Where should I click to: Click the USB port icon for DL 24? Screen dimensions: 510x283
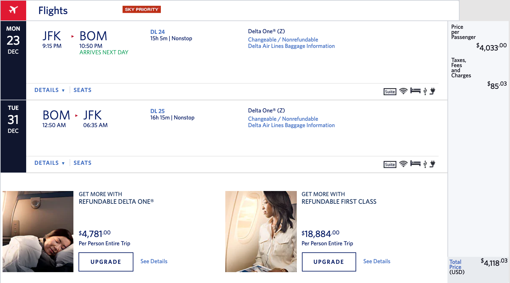[425, 92]
